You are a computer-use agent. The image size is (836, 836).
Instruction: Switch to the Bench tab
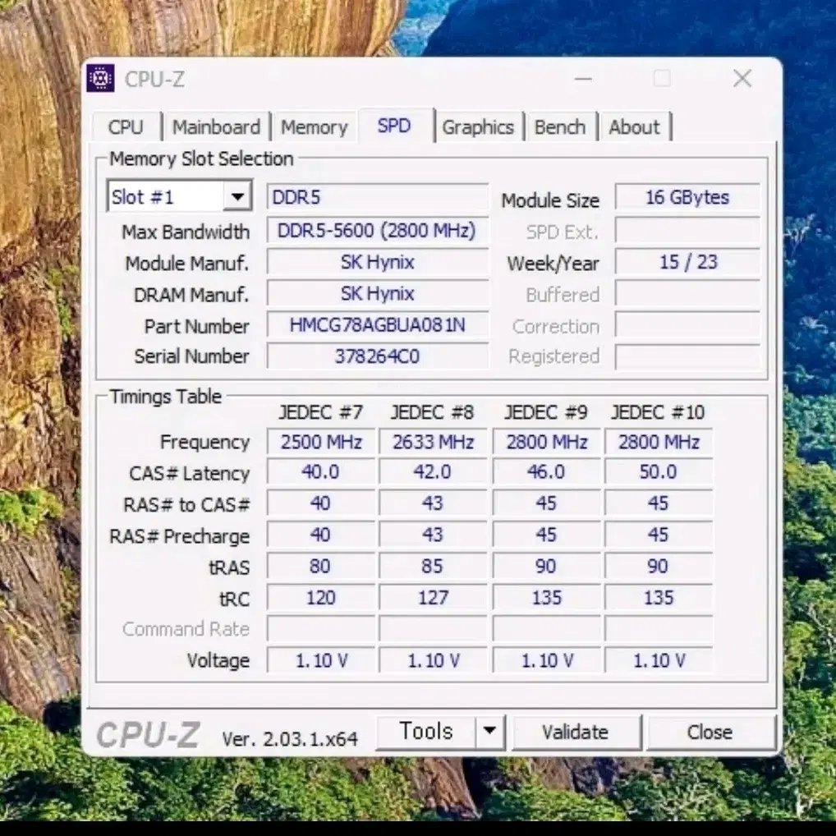560,126
